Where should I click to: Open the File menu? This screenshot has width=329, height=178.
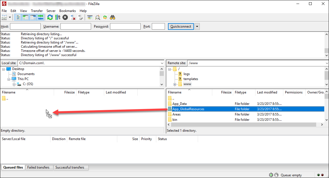4,11
